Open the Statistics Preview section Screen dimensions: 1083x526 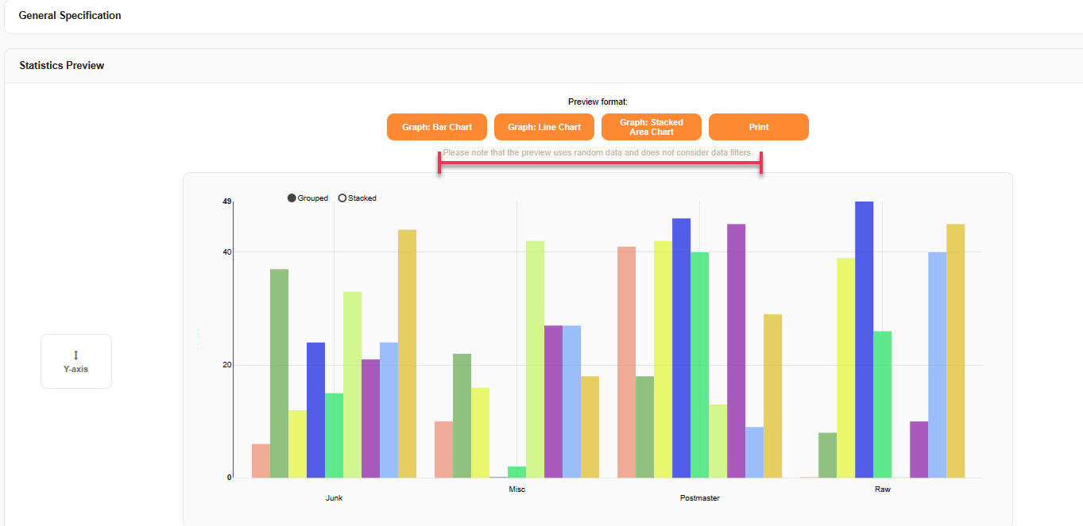pyautogui.click(x=61, y=65)
